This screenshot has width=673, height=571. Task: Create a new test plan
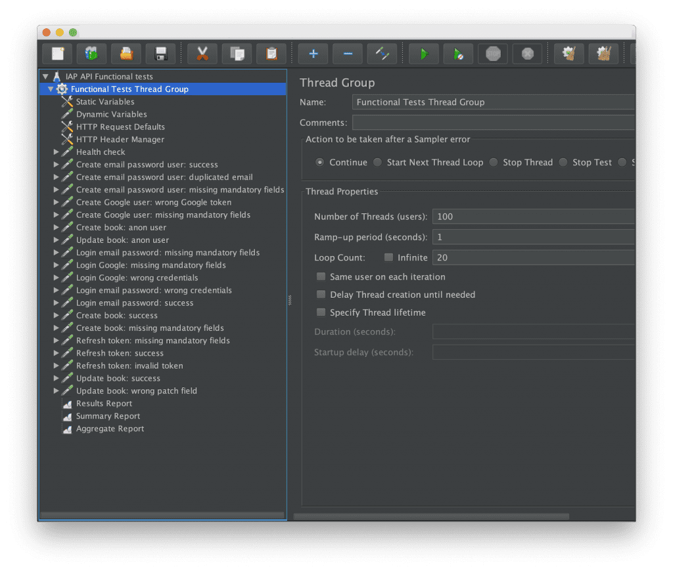[x=57, y=53]
